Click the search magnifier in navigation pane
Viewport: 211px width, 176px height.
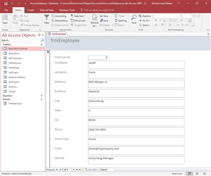[x=42, y=40]
